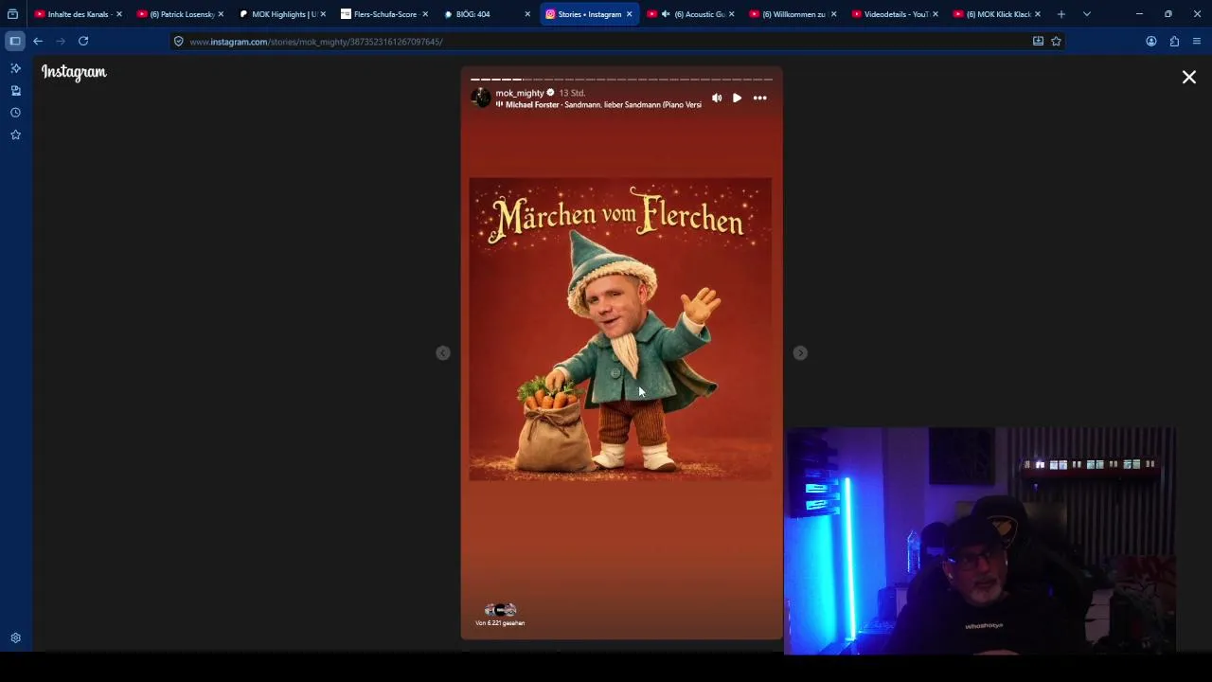This screenshot has width=1212, height=682.
Task: Close the Flers-Schufa-Score tab
Action: 425,14
